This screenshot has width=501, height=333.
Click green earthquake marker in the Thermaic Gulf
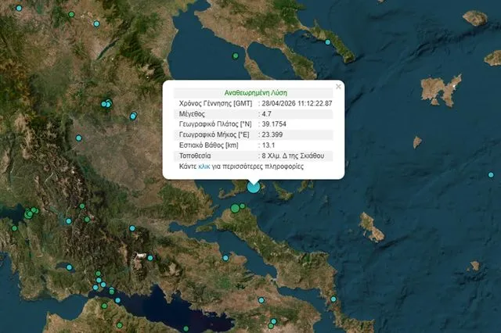[236, 55]
